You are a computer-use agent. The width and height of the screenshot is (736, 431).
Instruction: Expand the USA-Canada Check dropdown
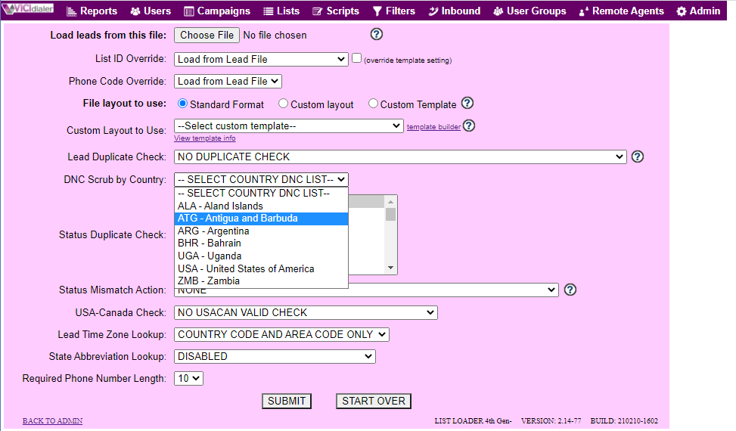click(306, 313)
